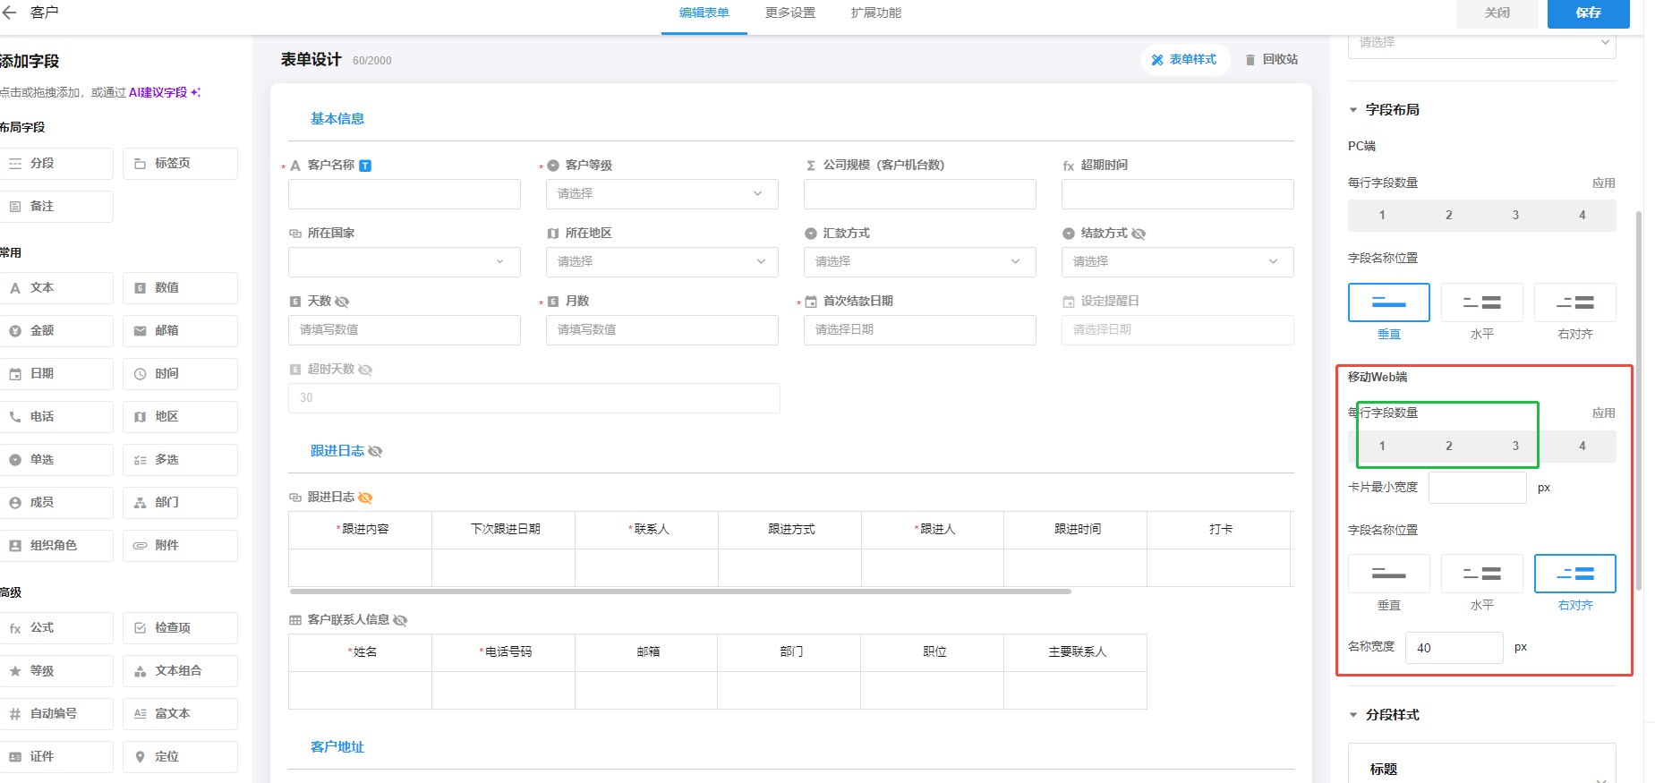
Task: Toggle hidden eye icon on 天数 field
Action: tap(342, 302)
